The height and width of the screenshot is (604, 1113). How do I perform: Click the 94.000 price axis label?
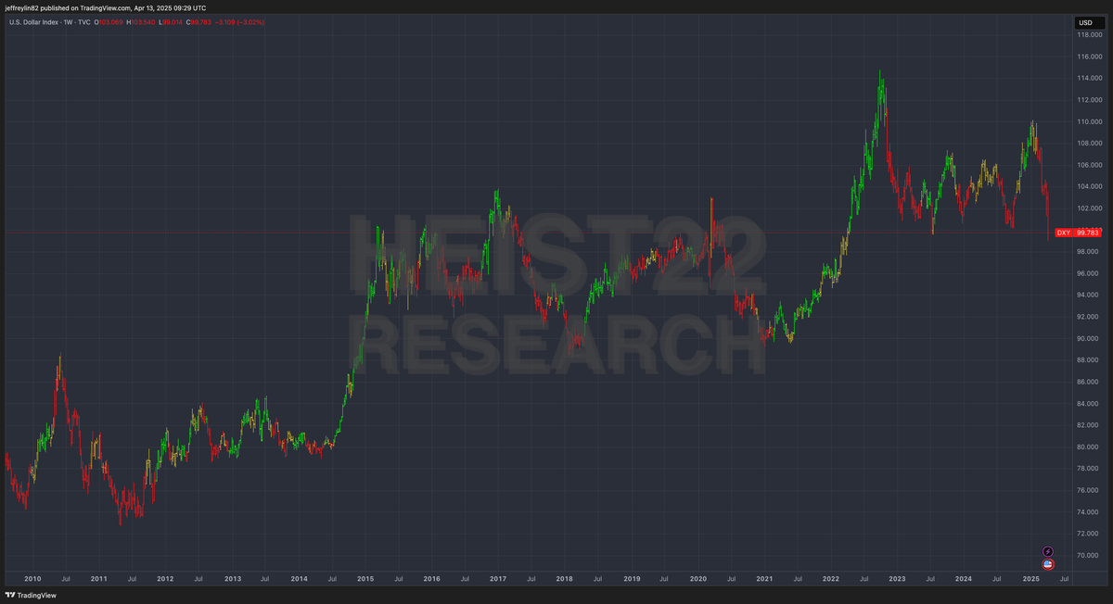tap(1087, 295)
